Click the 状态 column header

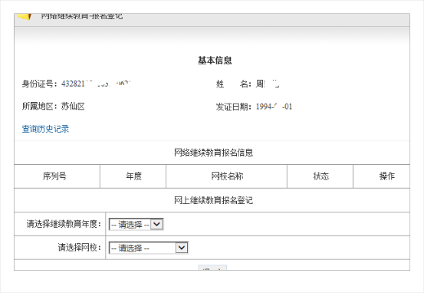[321, 176]
